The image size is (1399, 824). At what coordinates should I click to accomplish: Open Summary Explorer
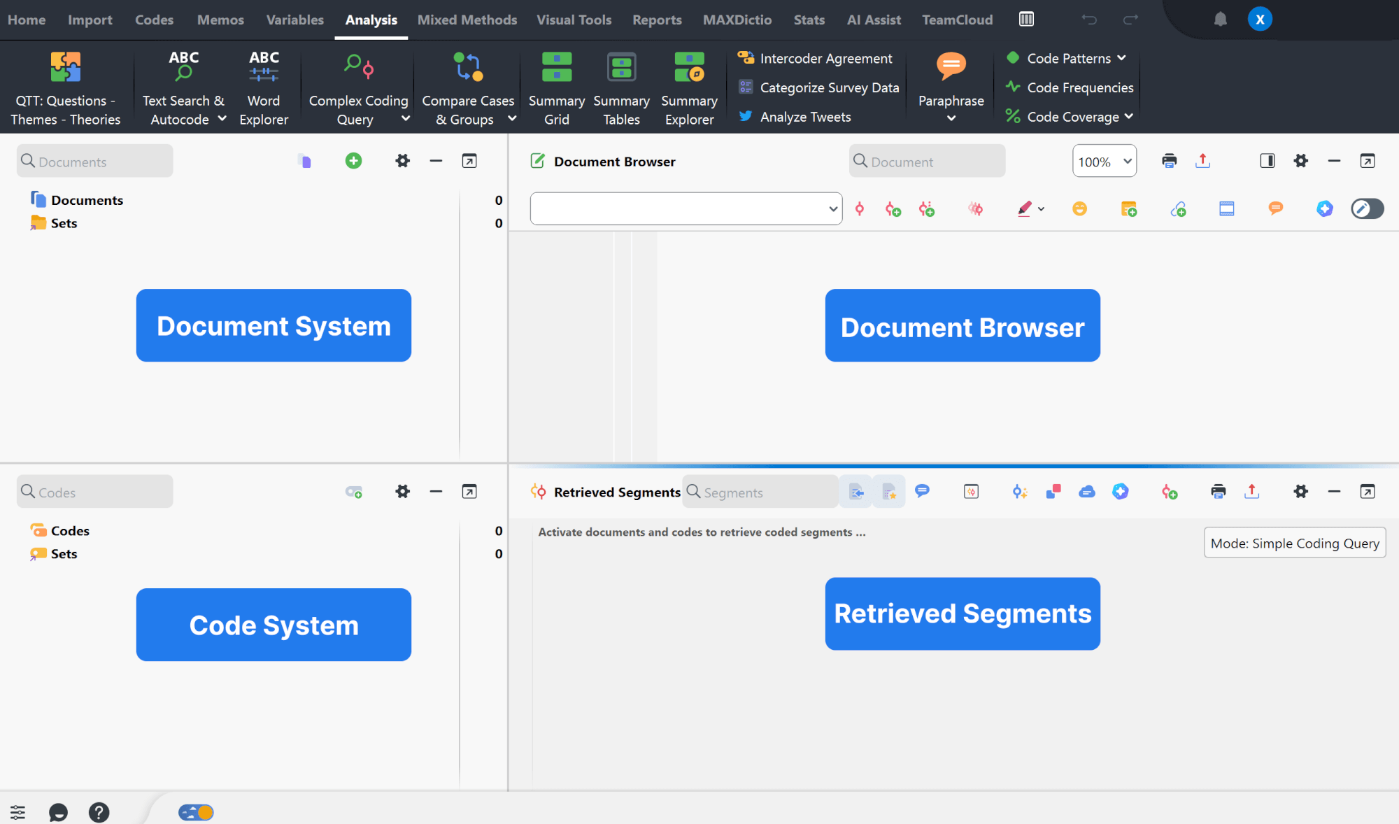point(689,88)
